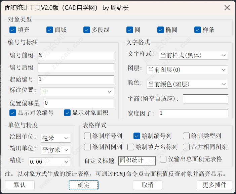Close the 面积统计工具 dialog window
The height and width of the screenshot is (194, 236).
tap(227, 8)
